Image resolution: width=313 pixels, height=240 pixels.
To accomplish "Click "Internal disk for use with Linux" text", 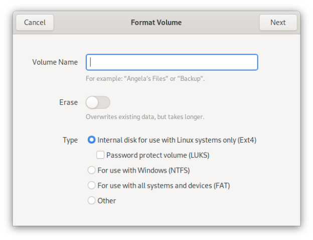I will pos(177,140).
